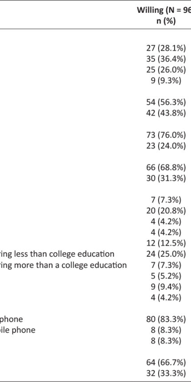
Task: Select the 54 (56.3%) cell
Action: (166, 102)
